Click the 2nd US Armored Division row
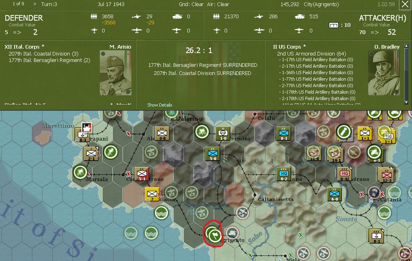The width and height of the screenshot is (412, 261). (311, 53)
